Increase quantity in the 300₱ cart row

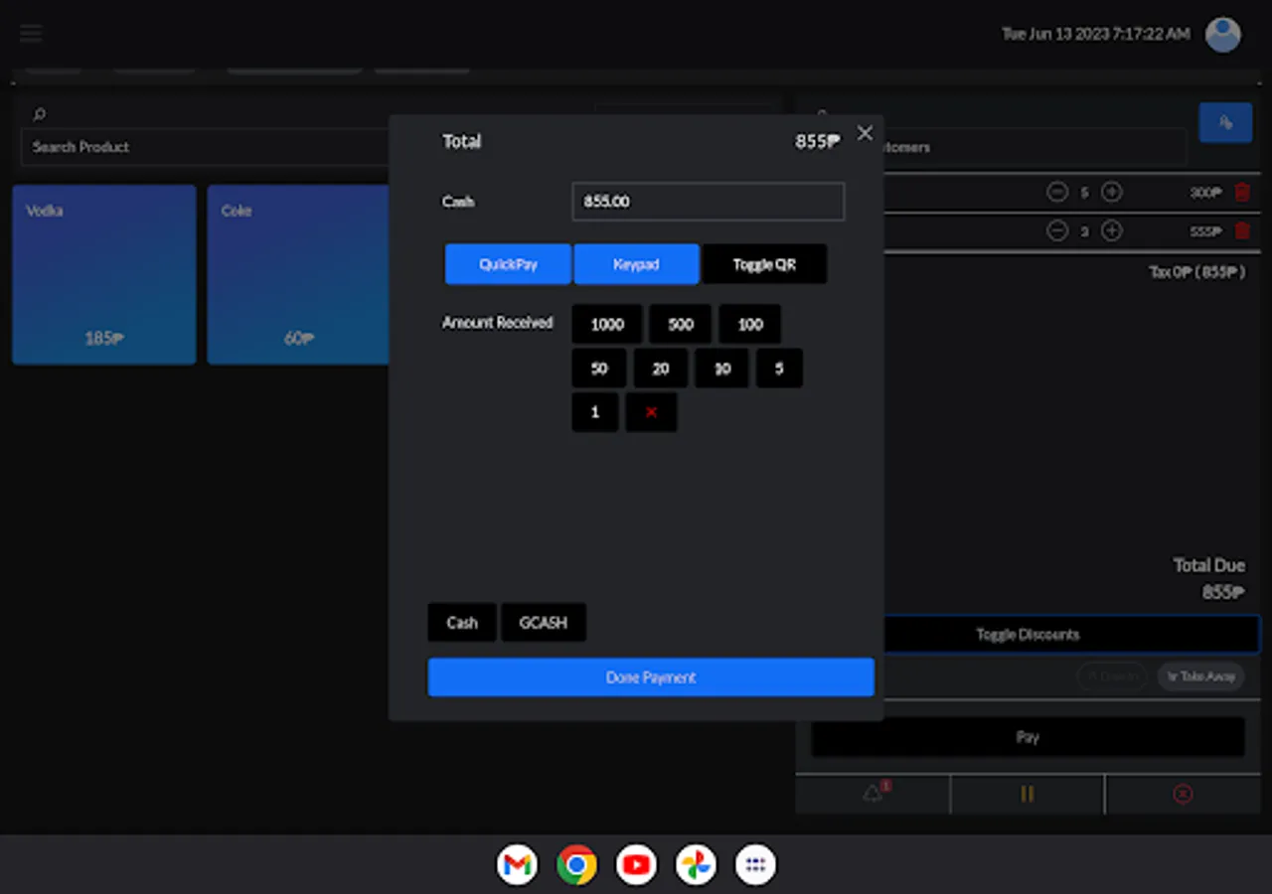(x=1112, y=193)
